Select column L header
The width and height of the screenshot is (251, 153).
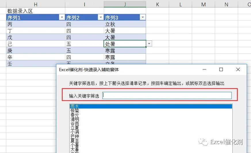click(x=180, y=4)
